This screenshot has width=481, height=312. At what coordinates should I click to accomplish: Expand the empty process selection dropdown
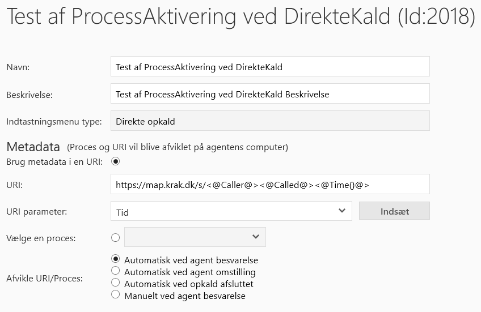pos(195,237)
